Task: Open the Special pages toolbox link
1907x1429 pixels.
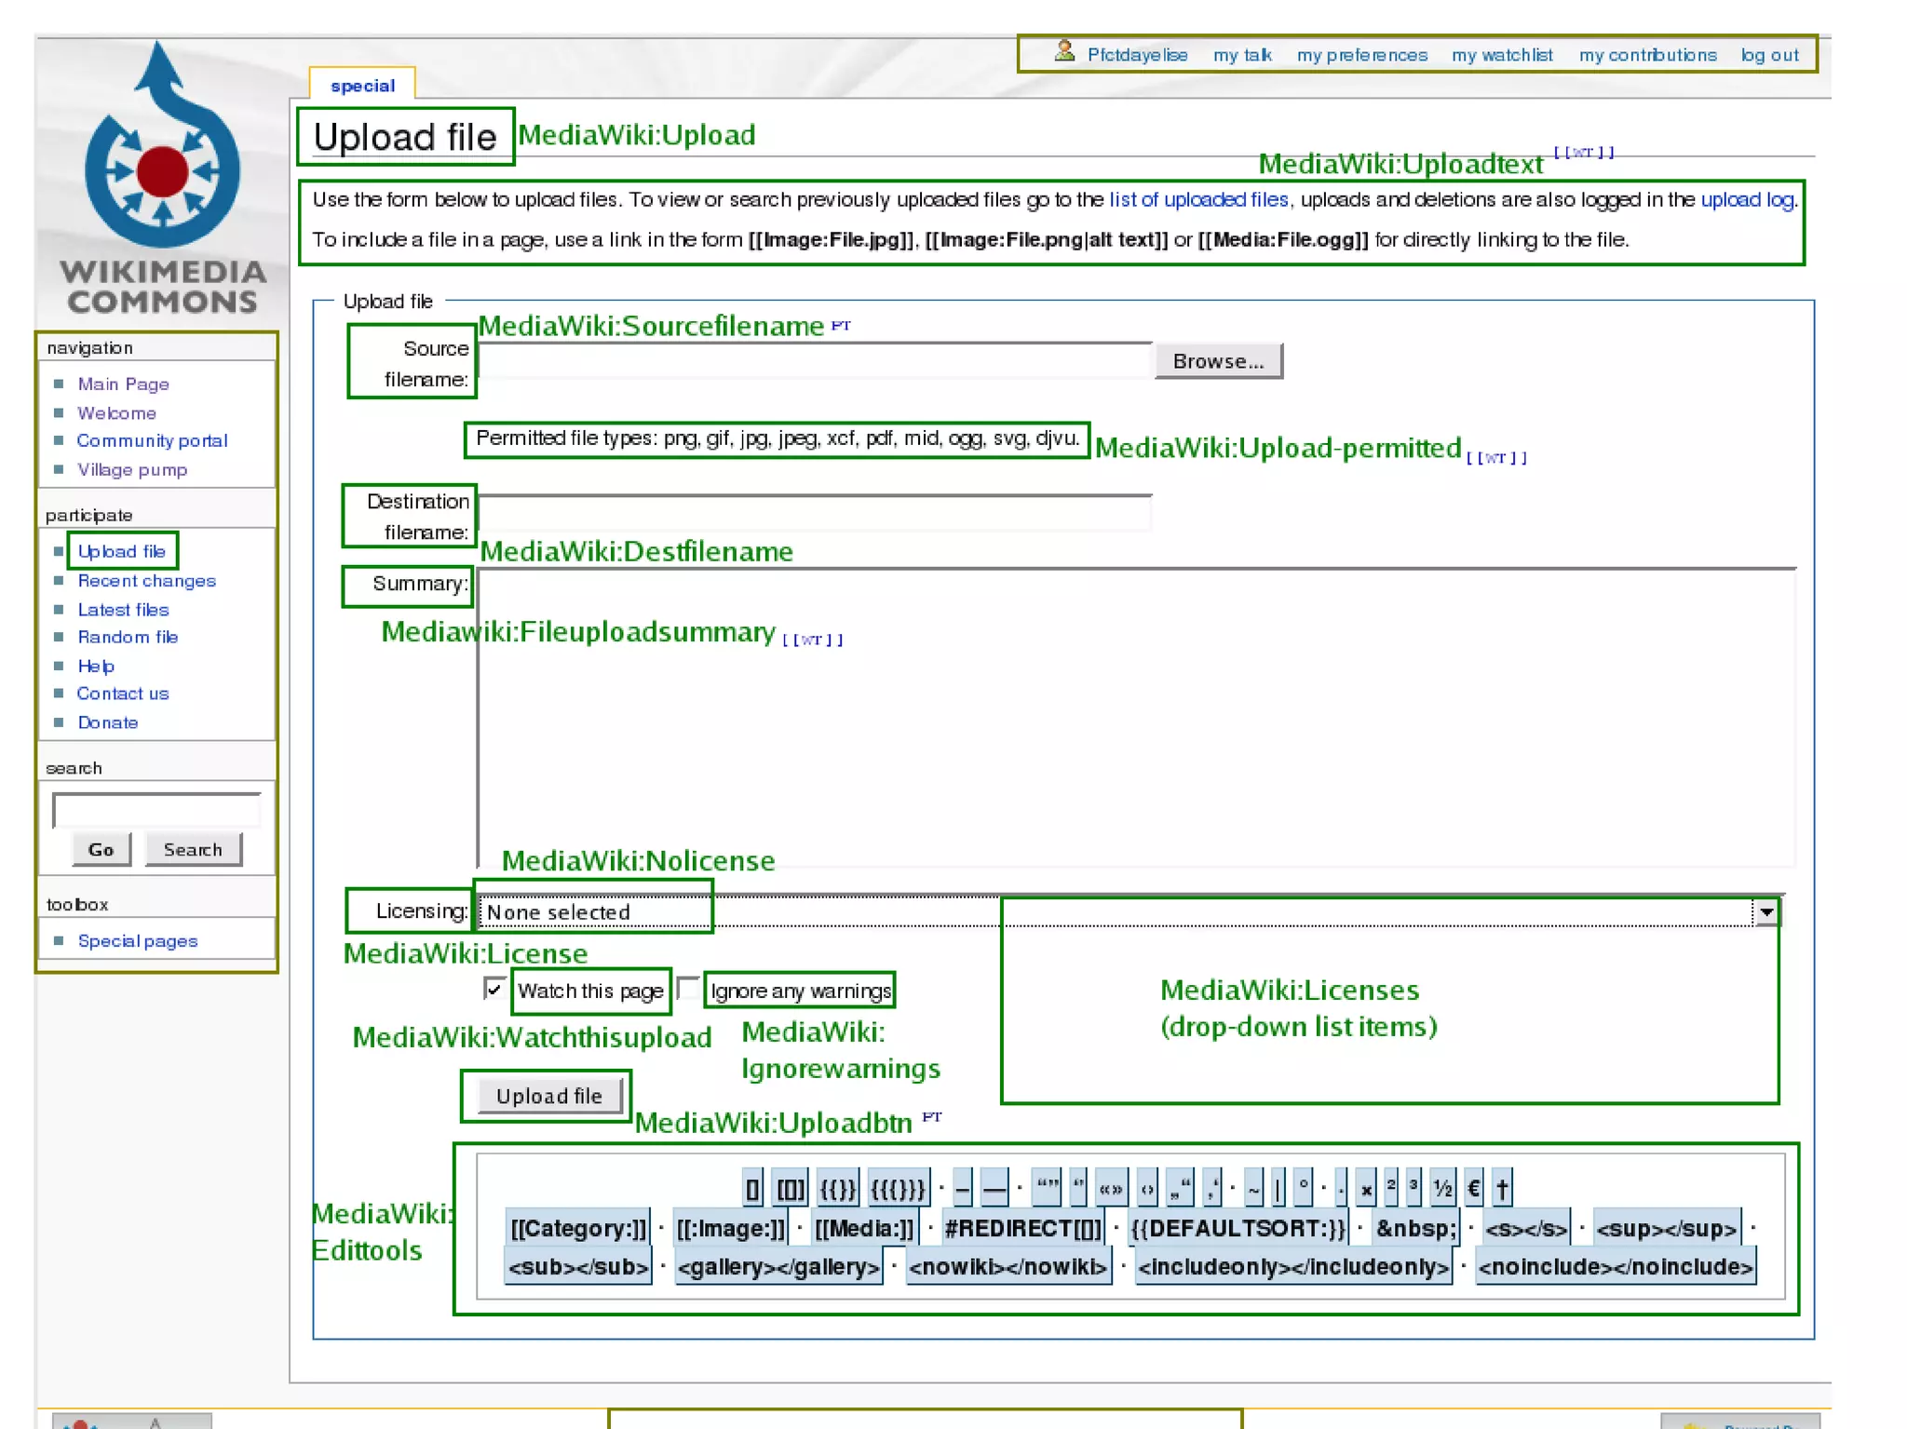Action: click(x=138, y=940)
